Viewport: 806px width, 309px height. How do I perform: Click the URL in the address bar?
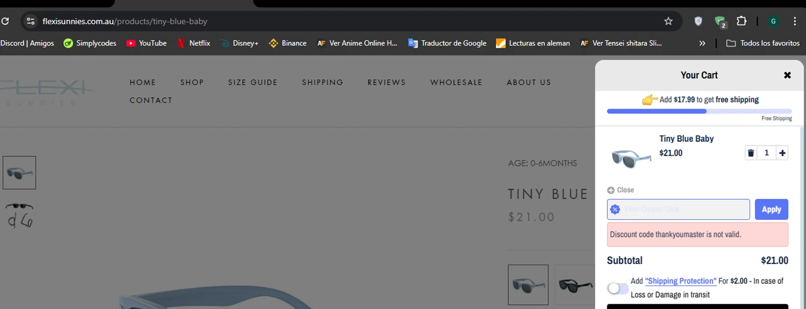coord(125,21)
